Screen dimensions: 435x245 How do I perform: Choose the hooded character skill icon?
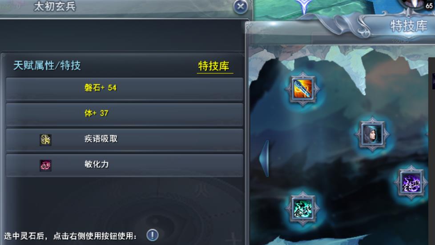tap(372, 135)
